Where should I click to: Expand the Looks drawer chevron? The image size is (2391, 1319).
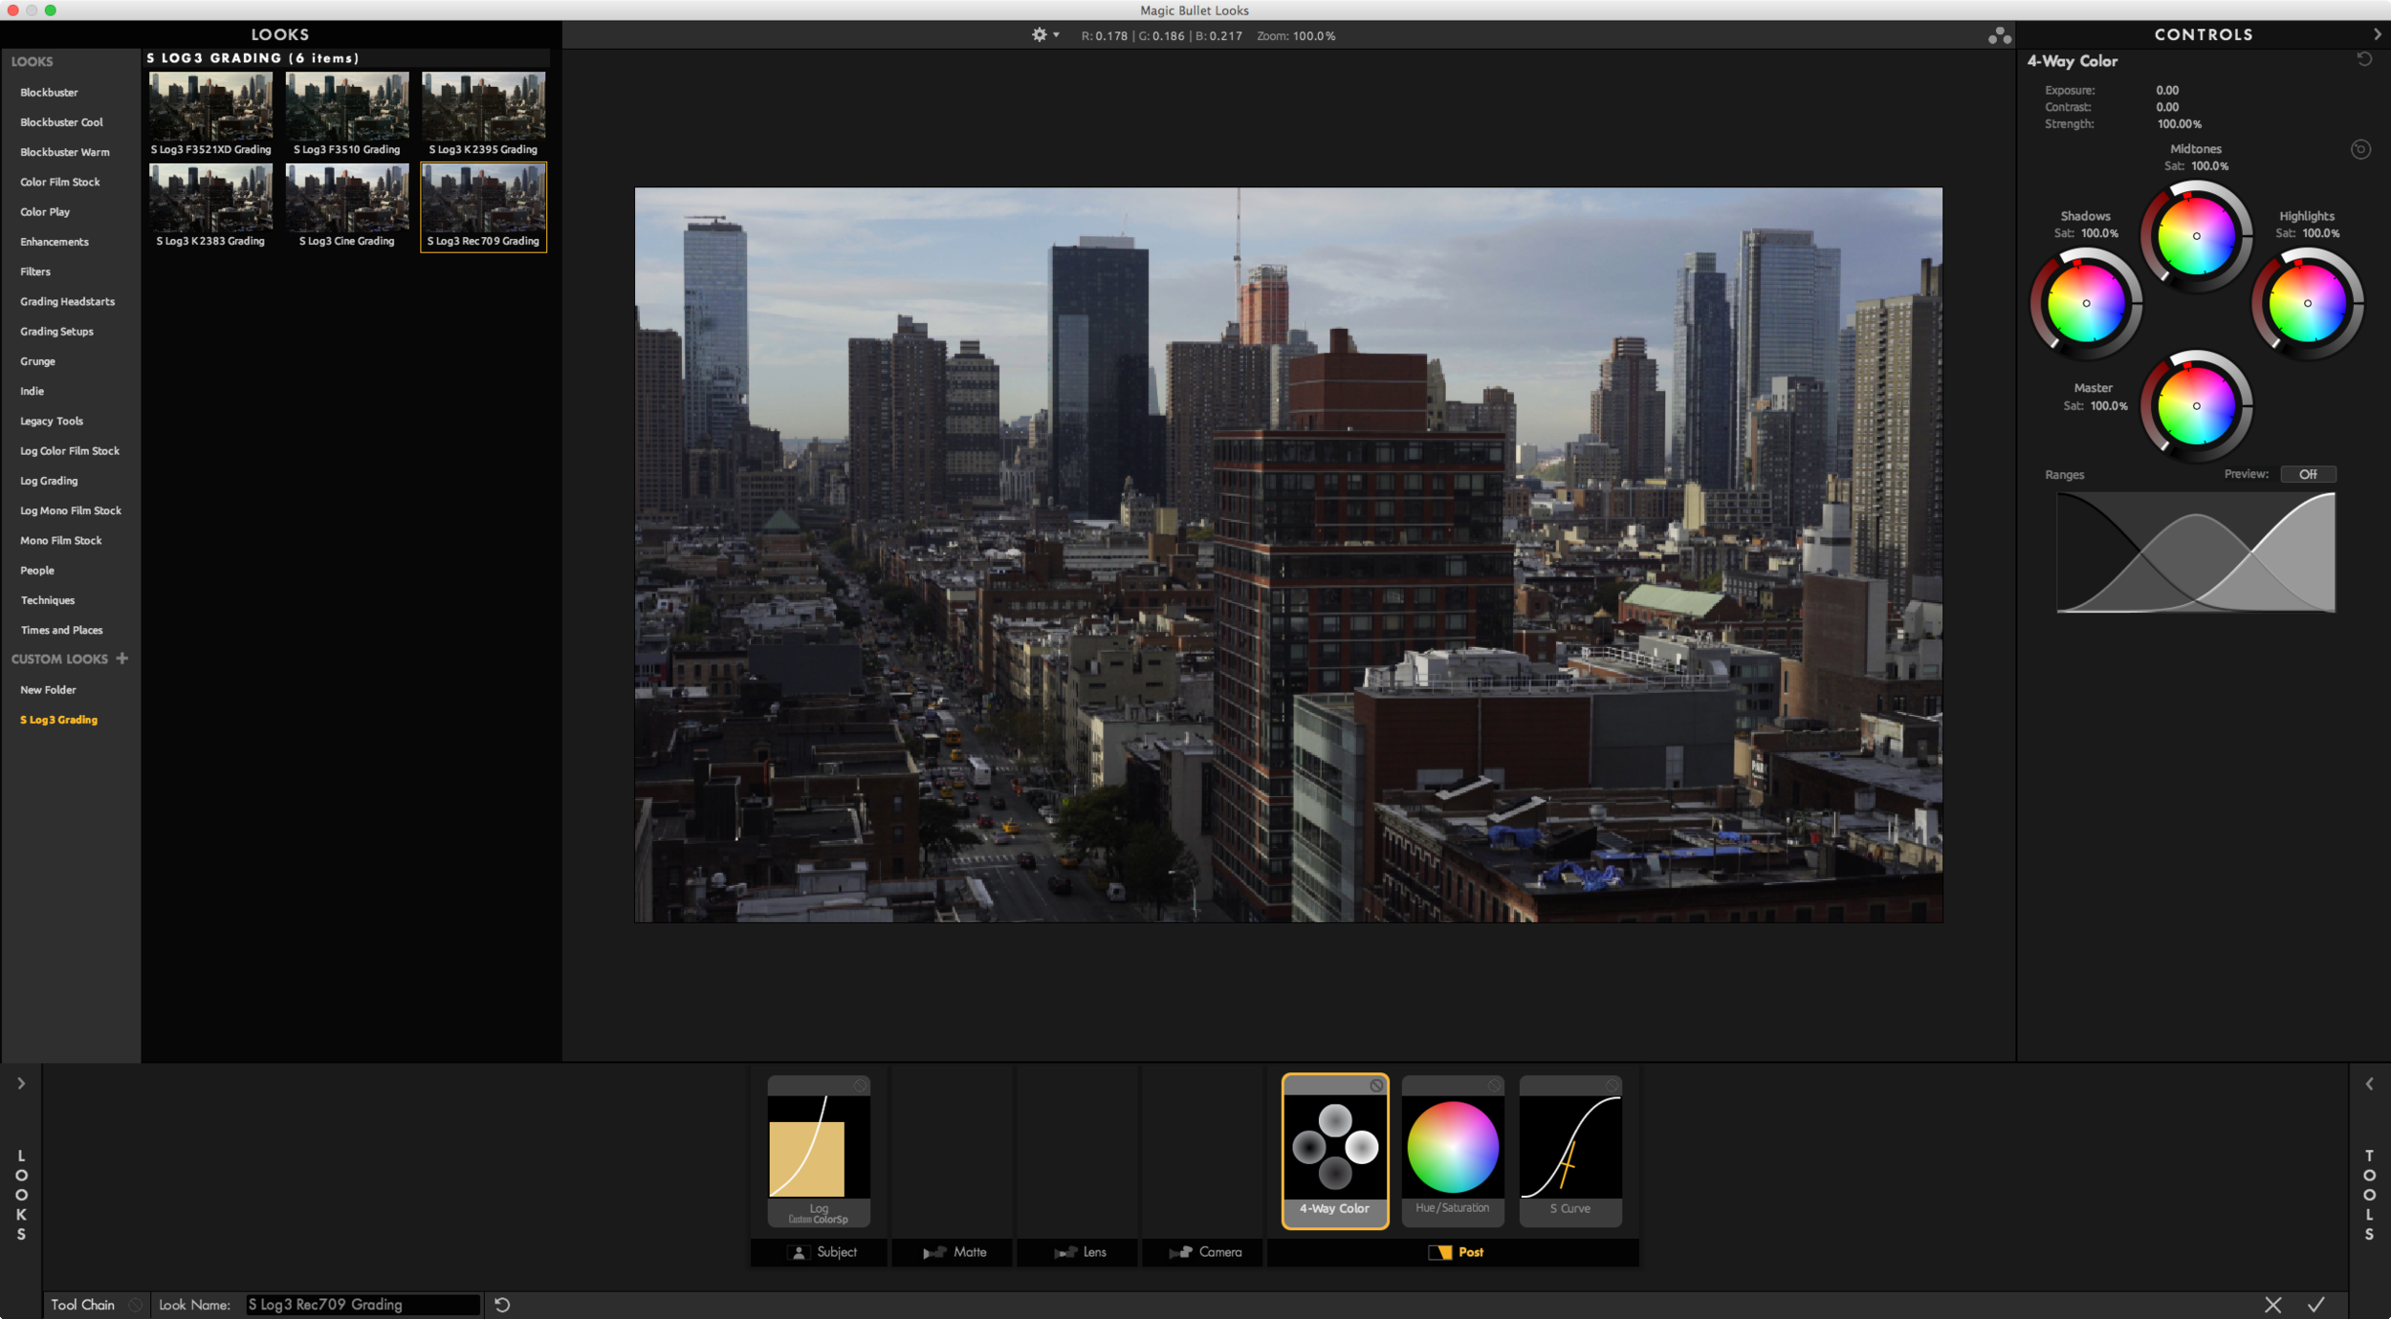click(21, 1084)
